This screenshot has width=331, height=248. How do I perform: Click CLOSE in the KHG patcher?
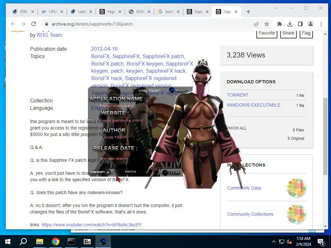click(x=172, y=172)
